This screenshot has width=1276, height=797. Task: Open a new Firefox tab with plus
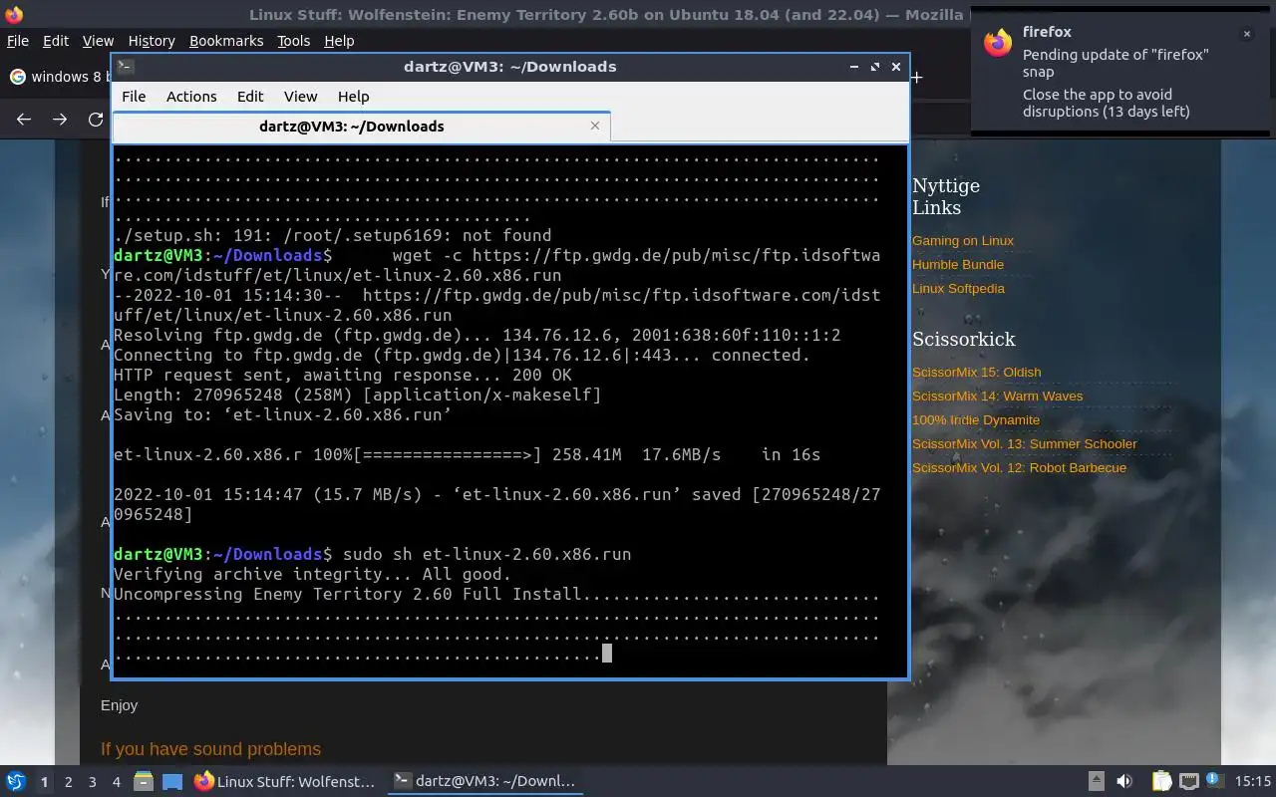pyautogui.click(x=917, y=77)
